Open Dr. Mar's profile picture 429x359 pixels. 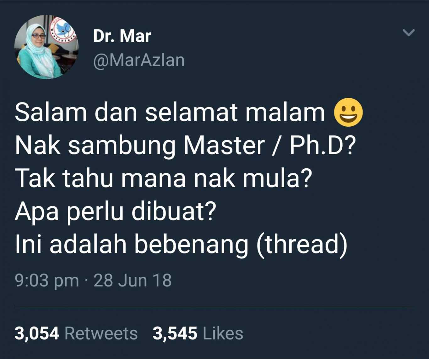46,47
